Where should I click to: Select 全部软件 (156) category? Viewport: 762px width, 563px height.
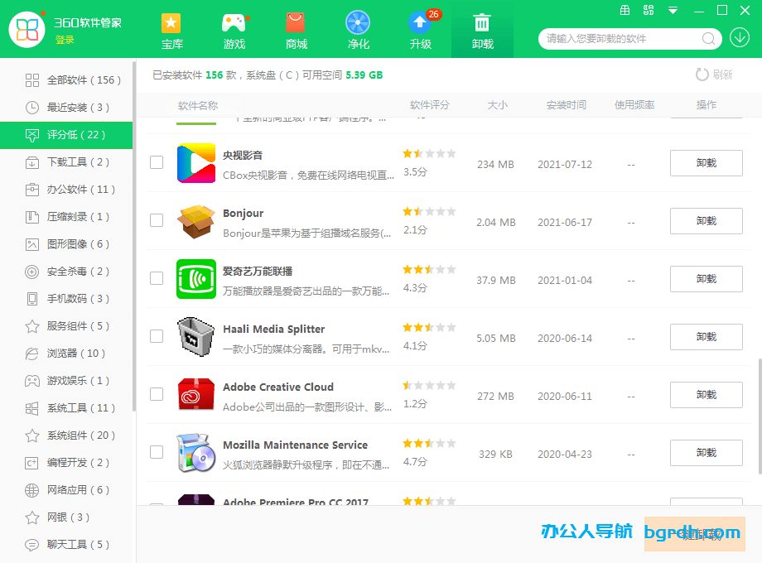83,80
